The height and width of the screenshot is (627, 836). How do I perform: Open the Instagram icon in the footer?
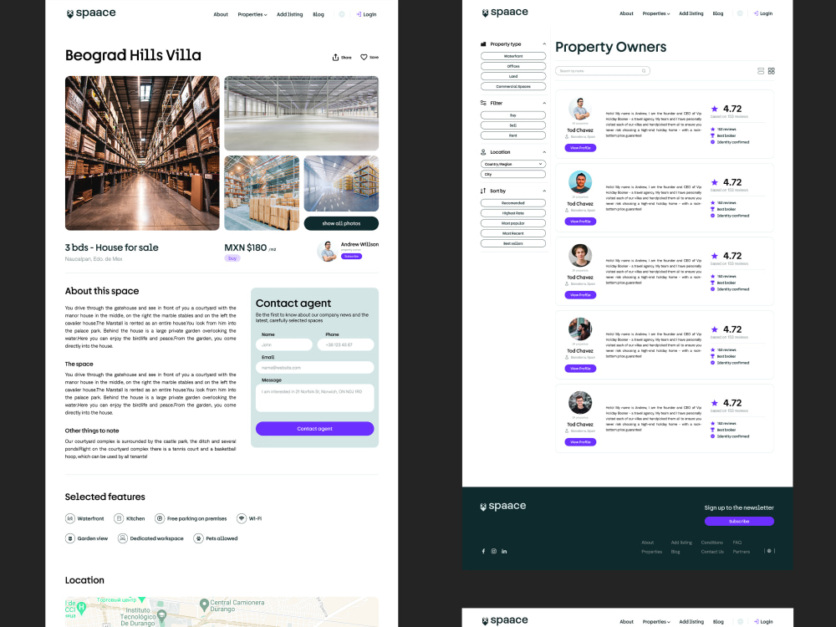[494, 551]
